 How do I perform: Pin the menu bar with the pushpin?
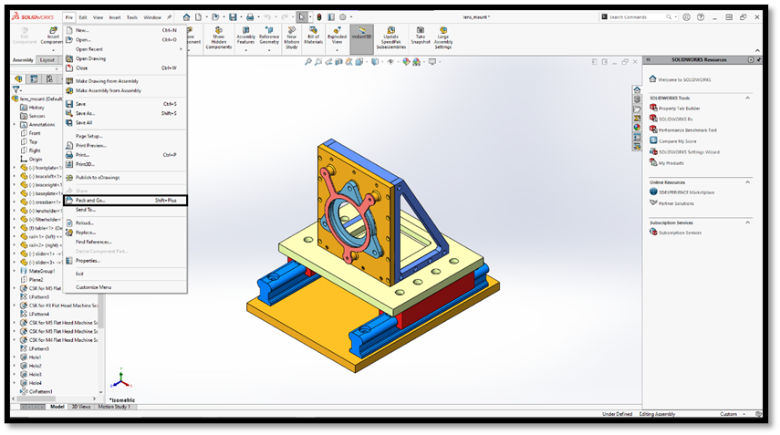169,16
